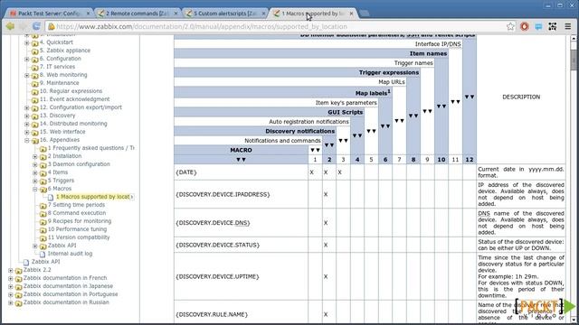This screenshot has height=325, width=579.
Task: Open 14. Distributed monitoring link
Action: point(73,124)
